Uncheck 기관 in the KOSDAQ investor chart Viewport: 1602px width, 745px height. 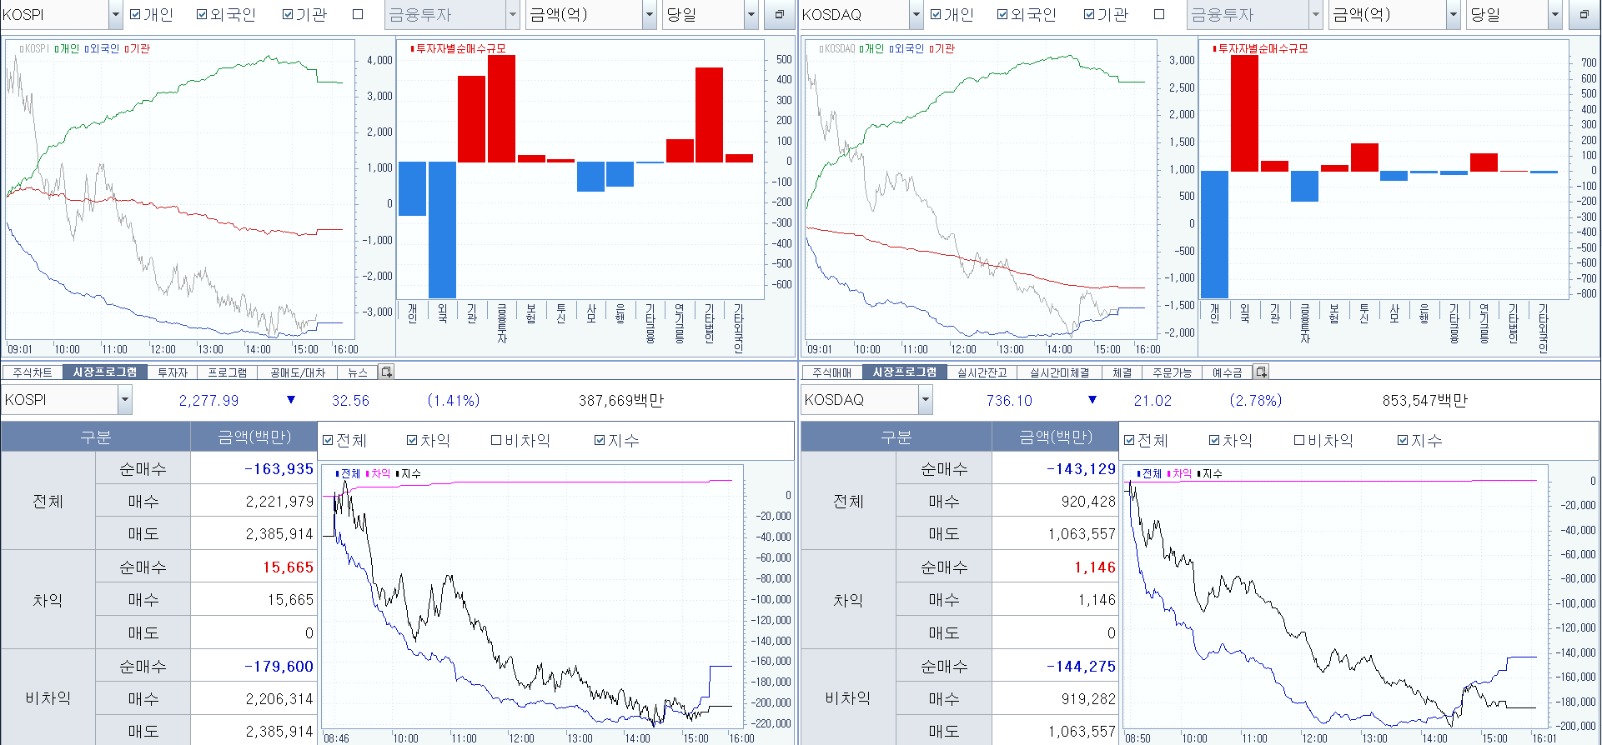click(1089, 14)
